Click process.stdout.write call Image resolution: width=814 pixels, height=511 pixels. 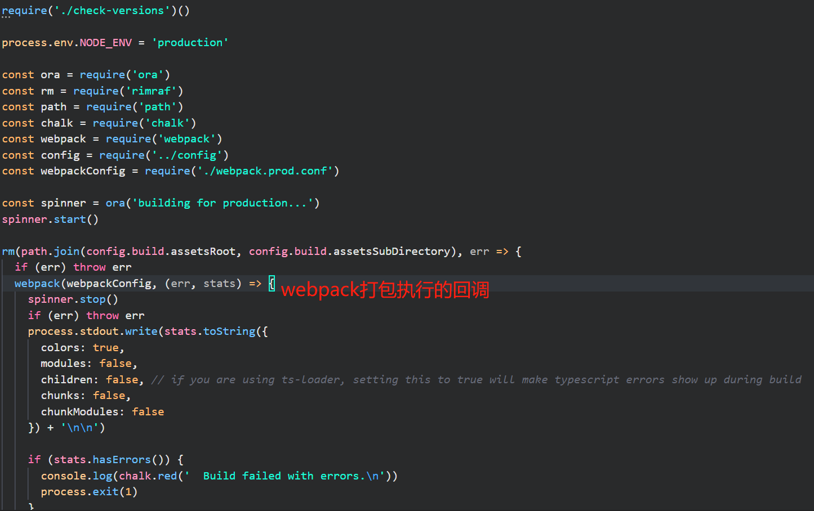[x=92, y=331]
